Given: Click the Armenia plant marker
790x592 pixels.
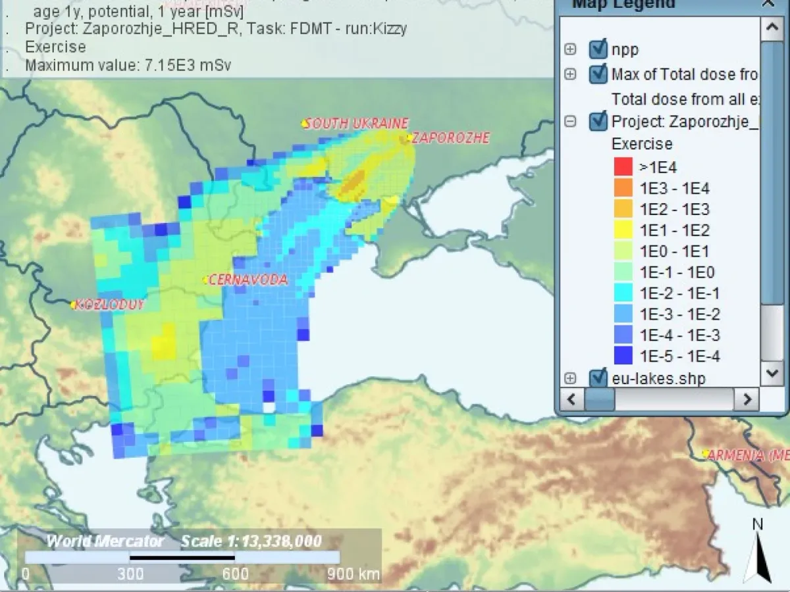Looking at the screenshot, I should click(705, 454).
